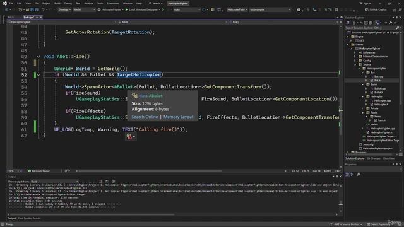Viewport: 404px width, 227px height.
Task: Open the Extensions menu
Action: (113, 3)
